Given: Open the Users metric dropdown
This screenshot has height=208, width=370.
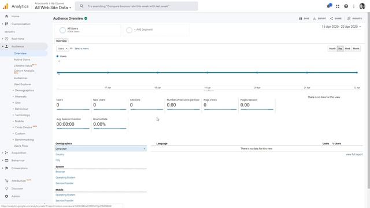Looking at the screenshot, I should click(62, 49).
